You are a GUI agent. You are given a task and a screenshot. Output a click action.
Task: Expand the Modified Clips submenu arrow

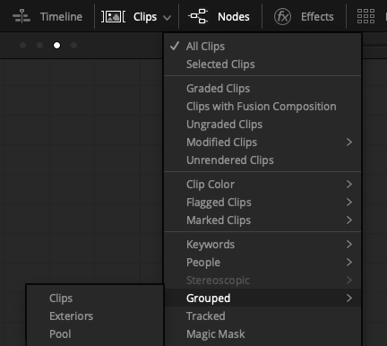click(x=349, y=143)
